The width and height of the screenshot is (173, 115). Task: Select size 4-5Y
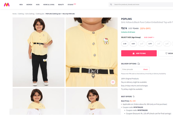click(x=133, y=44)
